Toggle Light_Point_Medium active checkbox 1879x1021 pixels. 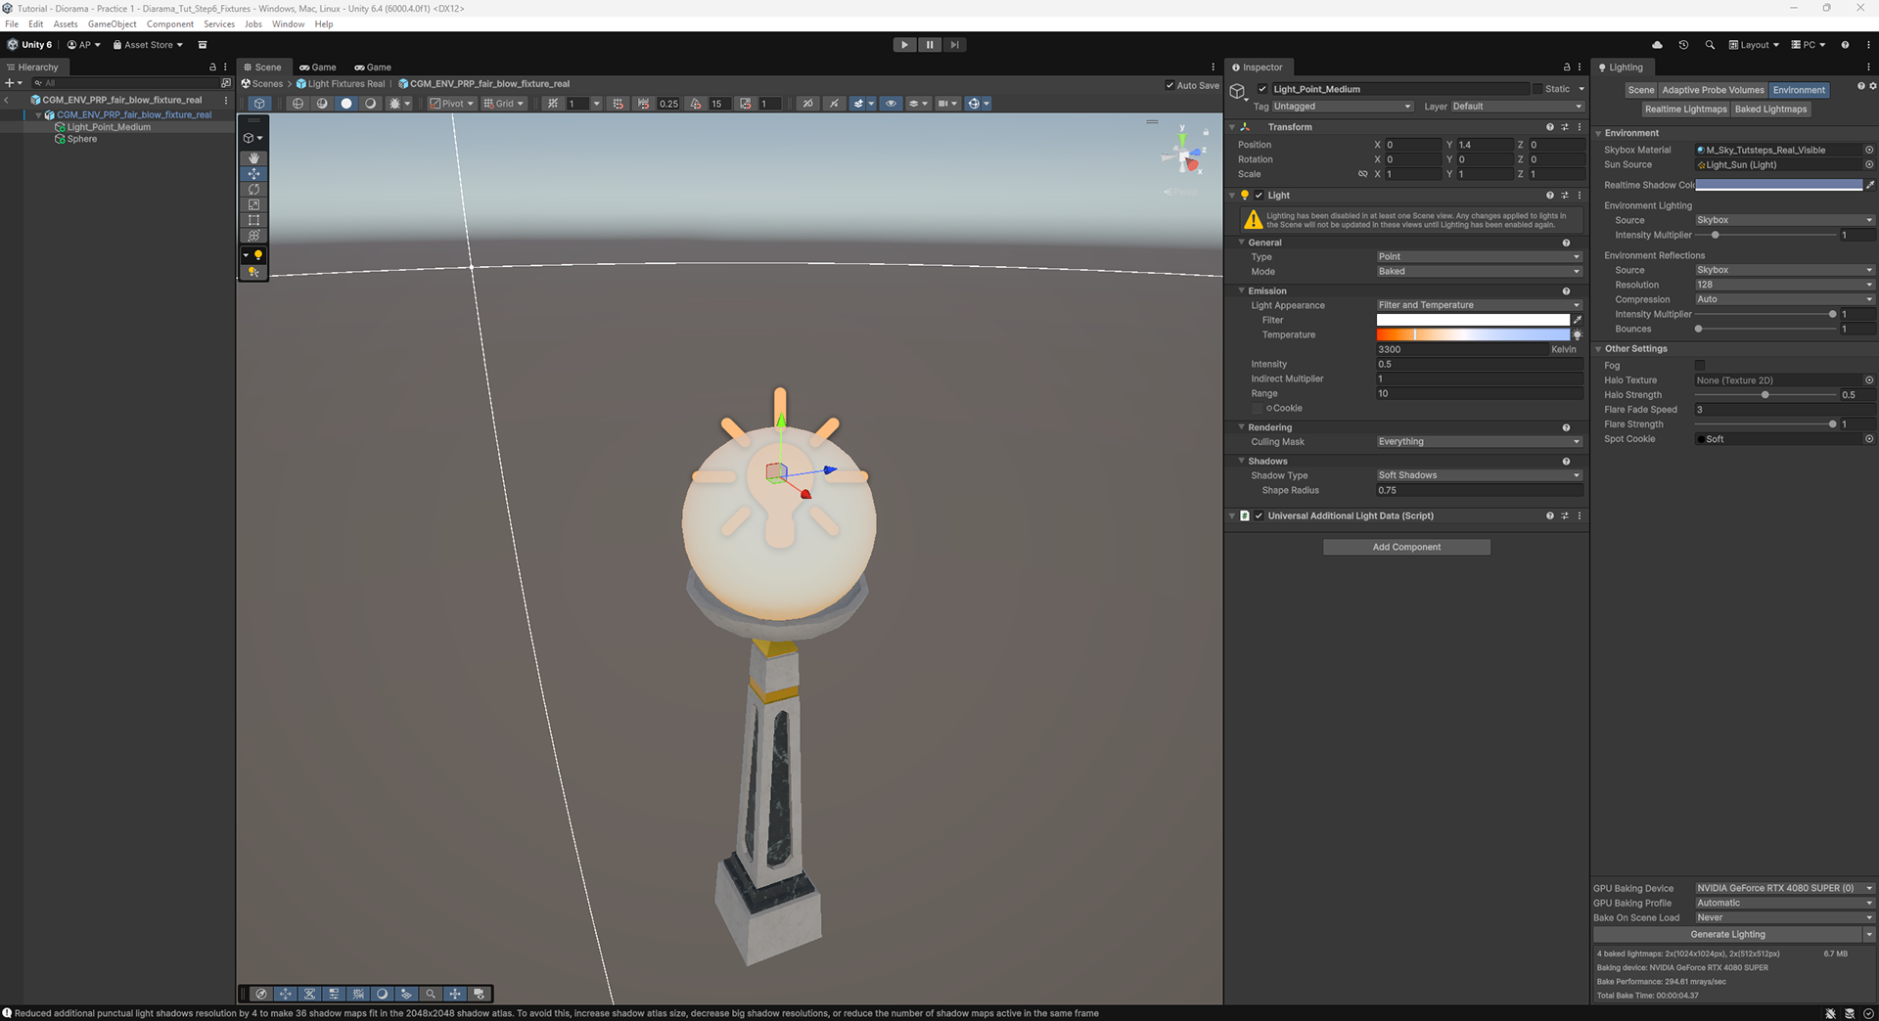[x=1262, y=89]
